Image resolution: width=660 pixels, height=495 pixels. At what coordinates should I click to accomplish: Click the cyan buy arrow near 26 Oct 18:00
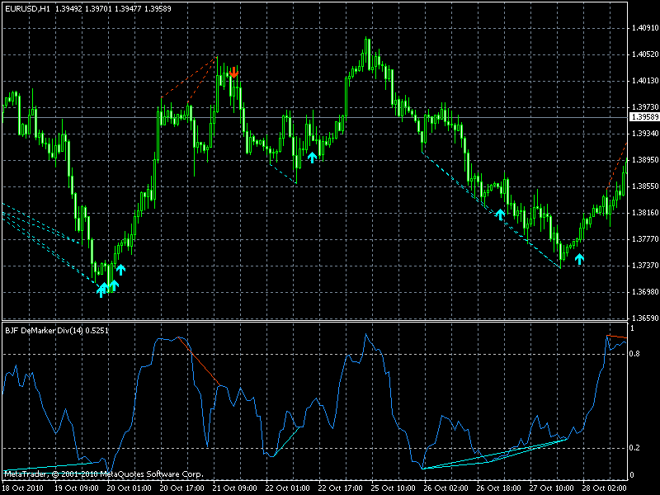pos(500,214)
